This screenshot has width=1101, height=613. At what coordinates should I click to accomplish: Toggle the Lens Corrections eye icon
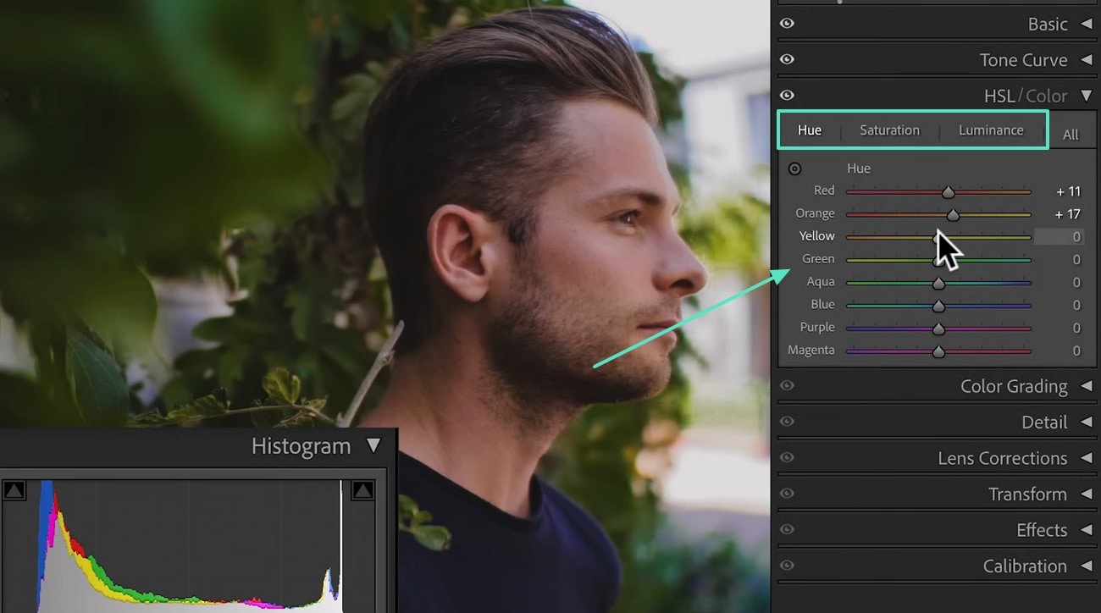[787, 457]
